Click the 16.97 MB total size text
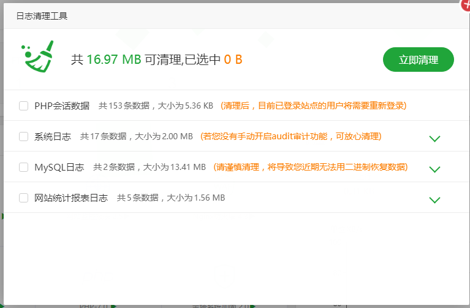Viewport: 470px width, 308px height. [x=114, y=60]
